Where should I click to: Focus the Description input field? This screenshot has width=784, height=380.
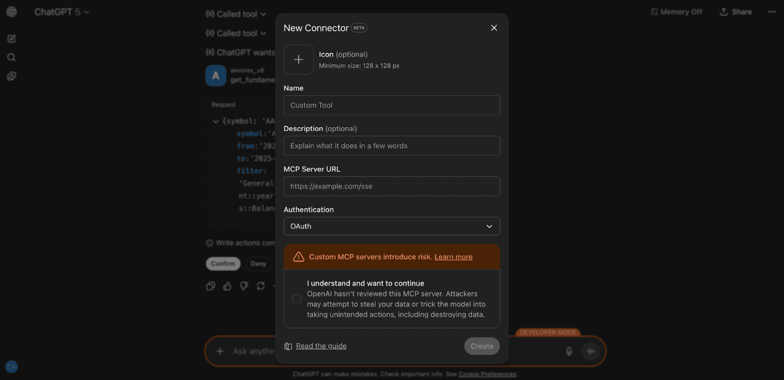(x=392, y=146)
